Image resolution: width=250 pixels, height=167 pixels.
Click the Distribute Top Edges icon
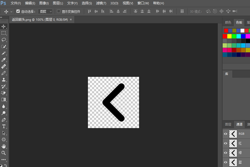135,11
